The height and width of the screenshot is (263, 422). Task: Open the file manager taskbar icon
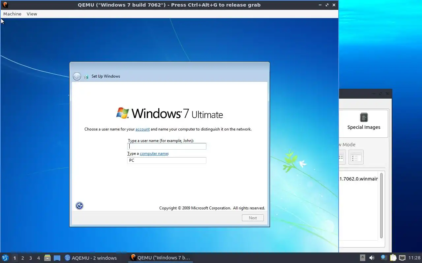(47, 258)
